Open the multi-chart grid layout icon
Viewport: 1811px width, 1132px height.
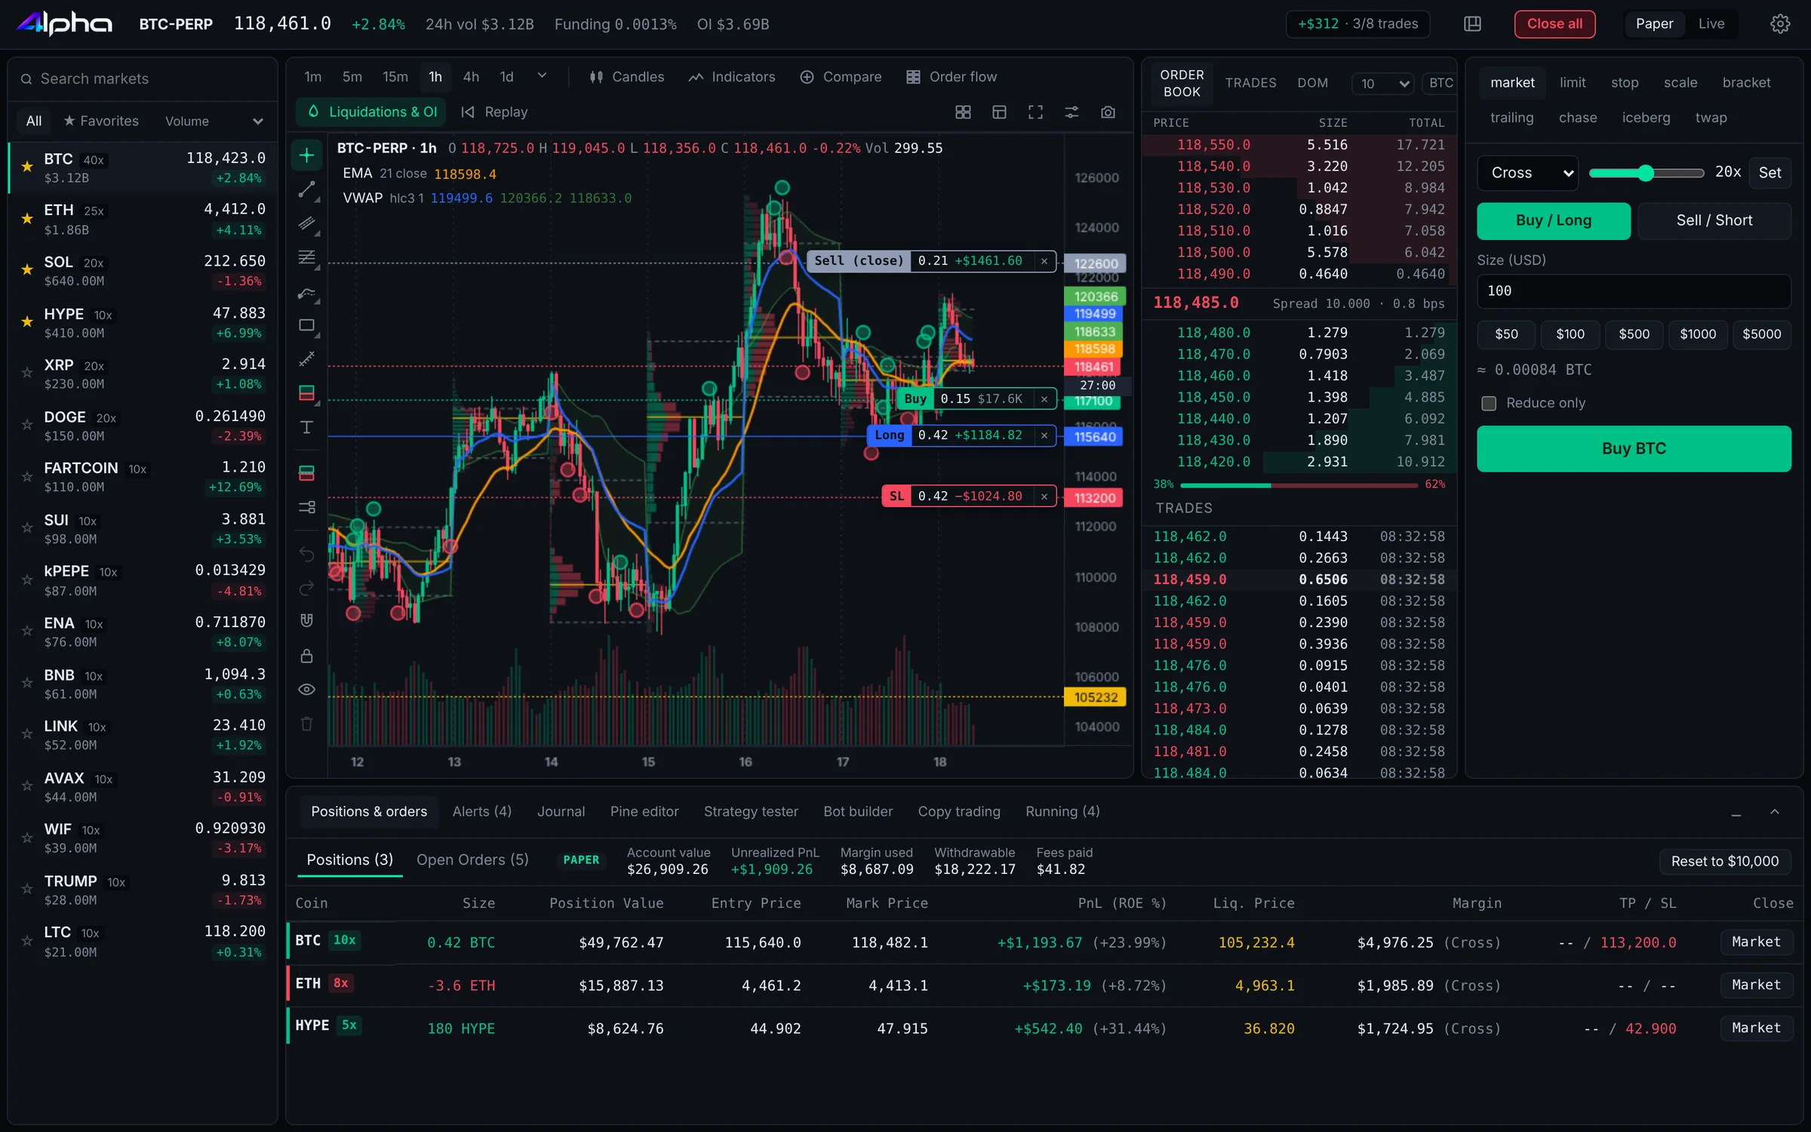click(963, 112)
